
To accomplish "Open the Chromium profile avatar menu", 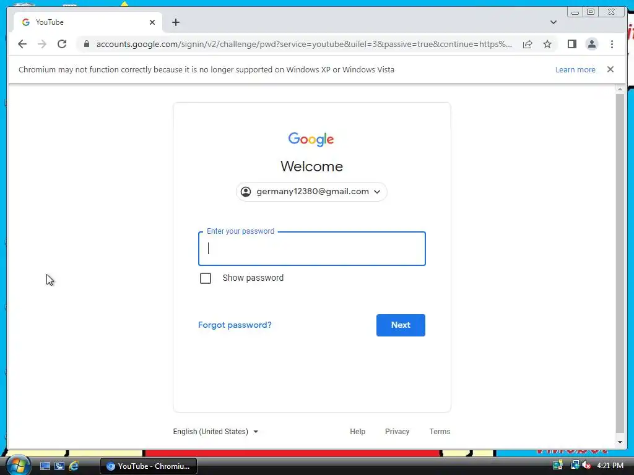I will [591, 44].
